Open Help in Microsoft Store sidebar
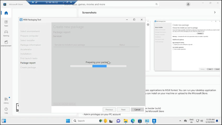 pyautogui.click(x=6, y=111)
